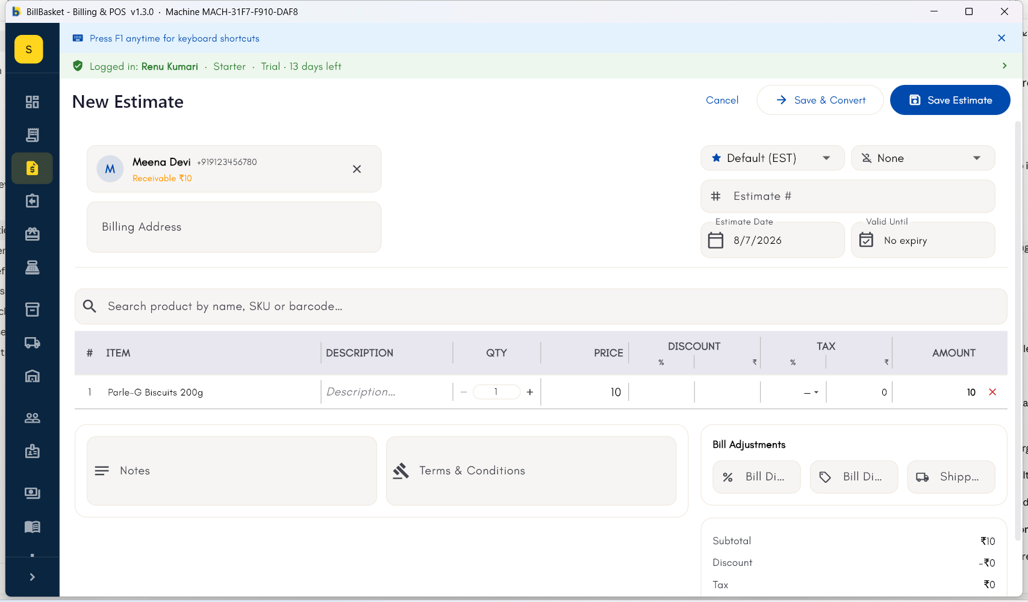The height and width of the screenshot is (602, 1028).
Task: Remove customer Meena Devi with X
Action: coord(357,169)
